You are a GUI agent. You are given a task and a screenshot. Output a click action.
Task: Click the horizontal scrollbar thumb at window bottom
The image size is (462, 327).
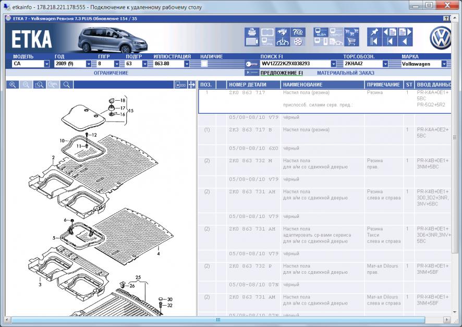pos(218,320)
